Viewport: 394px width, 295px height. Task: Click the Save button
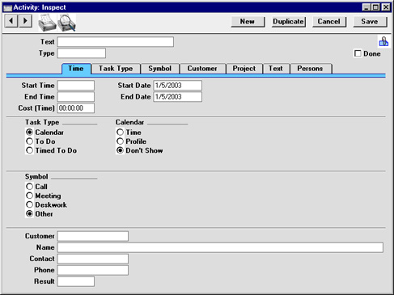(370, 22)
